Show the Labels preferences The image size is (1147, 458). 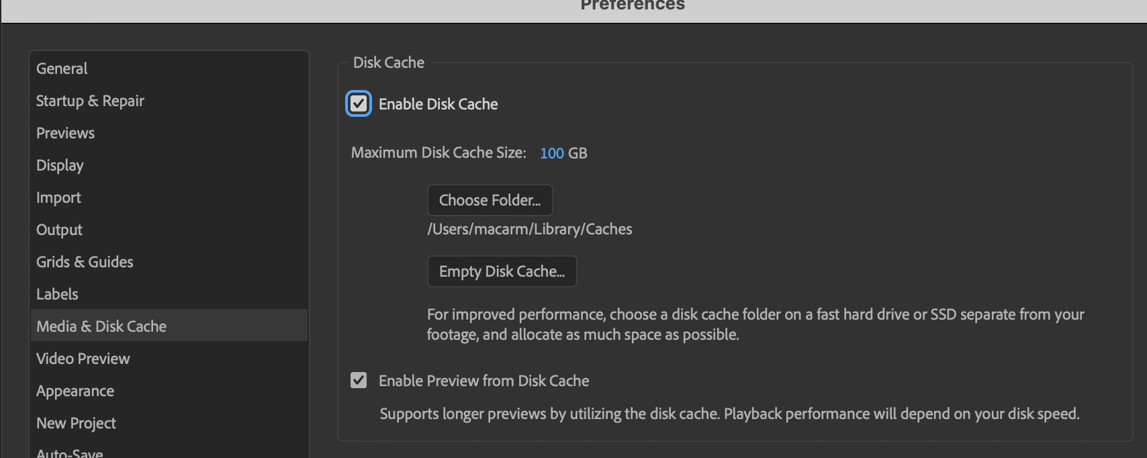[x=57, y=294]
